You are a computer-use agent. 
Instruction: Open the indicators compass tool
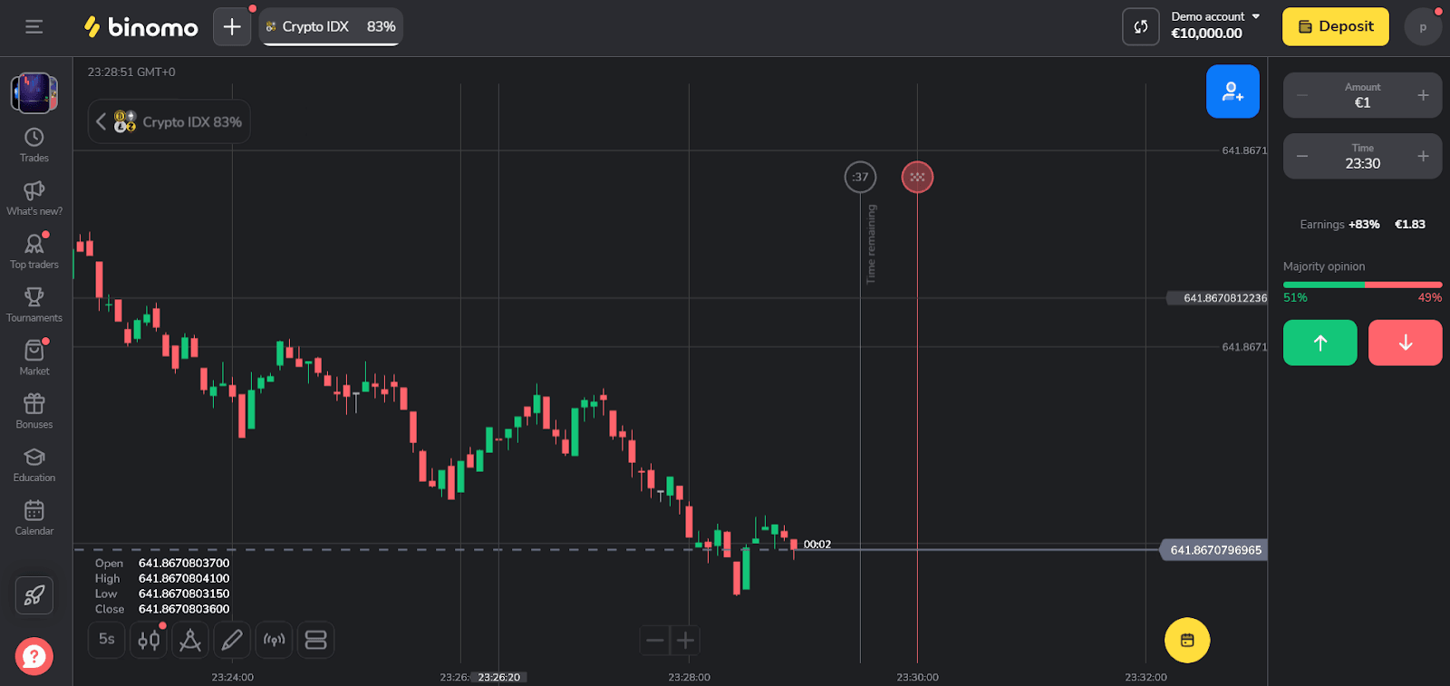(190, 640)
